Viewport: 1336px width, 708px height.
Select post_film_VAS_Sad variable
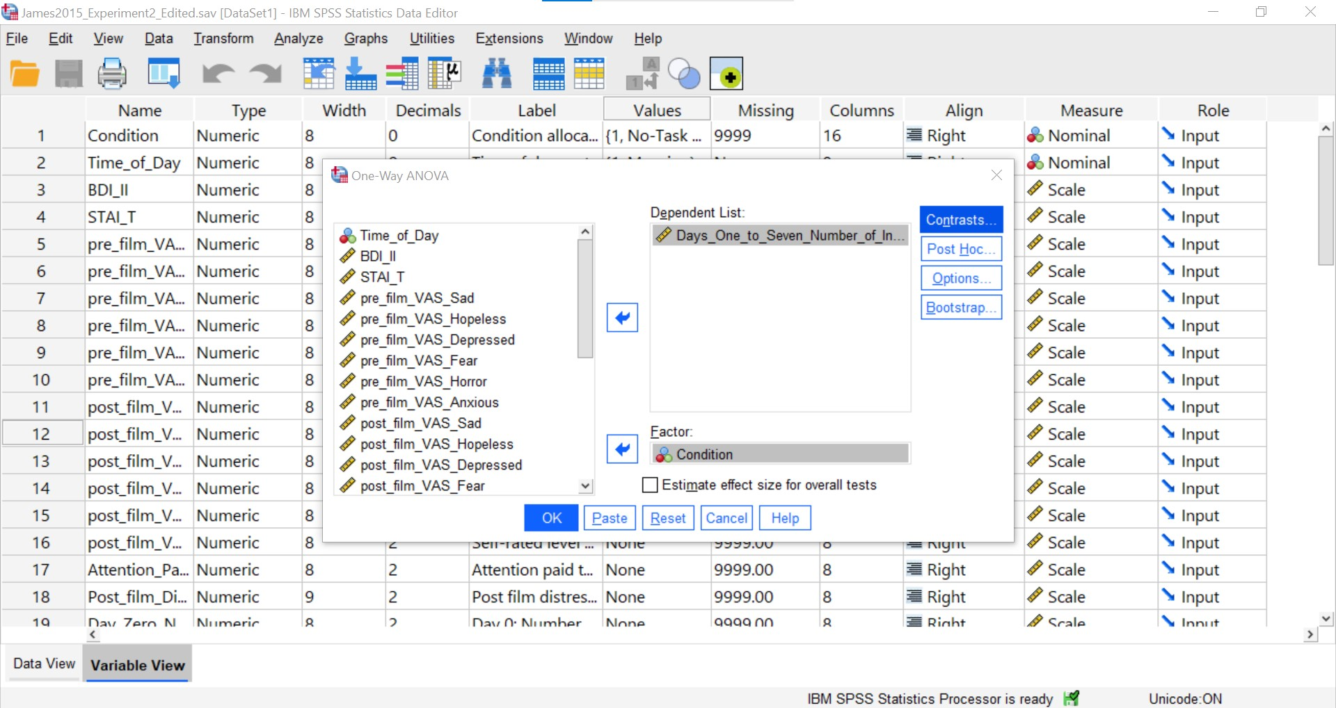(x=420, y=424)
